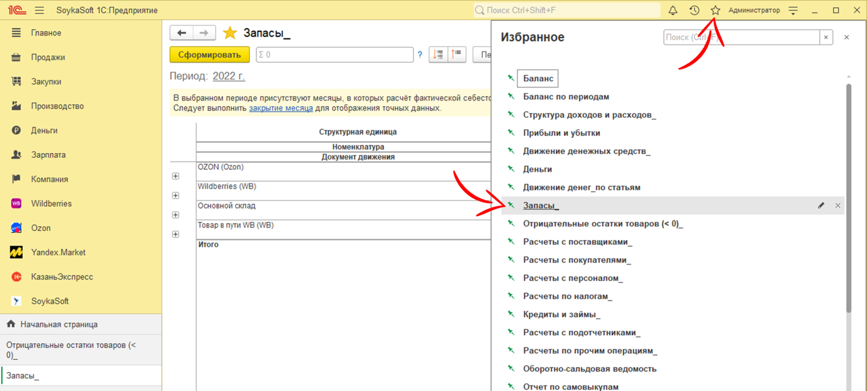Toggle the pin beside Структура доходов и расходов_

(511, 115)
